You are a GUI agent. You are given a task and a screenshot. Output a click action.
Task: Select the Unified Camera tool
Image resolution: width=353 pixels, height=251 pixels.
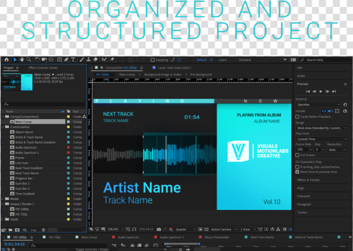coord(44,60)
